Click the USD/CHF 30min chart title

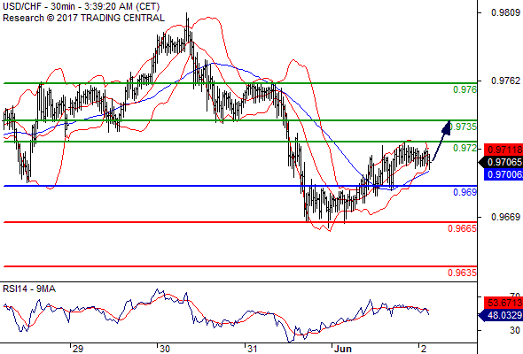(81, 6)
